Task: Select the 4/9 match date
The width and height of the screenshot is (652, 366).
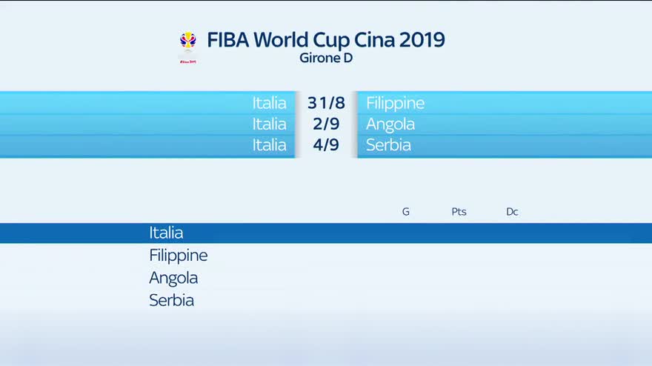Action: pos(326,144)
